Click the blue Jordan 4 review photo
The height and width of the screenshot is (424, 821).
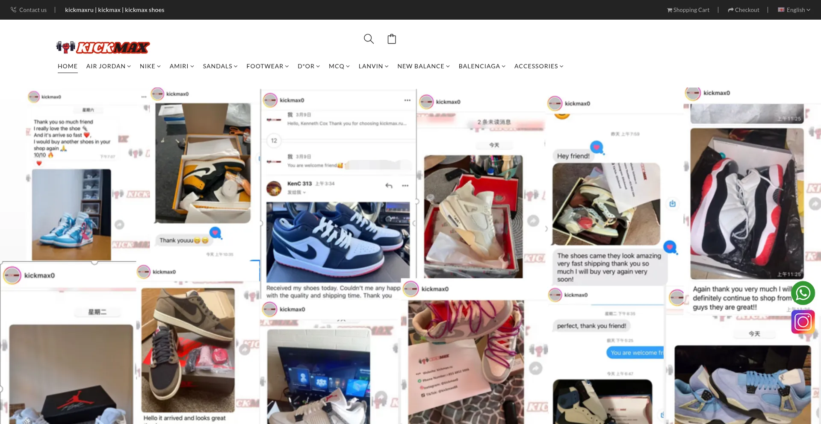click(743, 385)
